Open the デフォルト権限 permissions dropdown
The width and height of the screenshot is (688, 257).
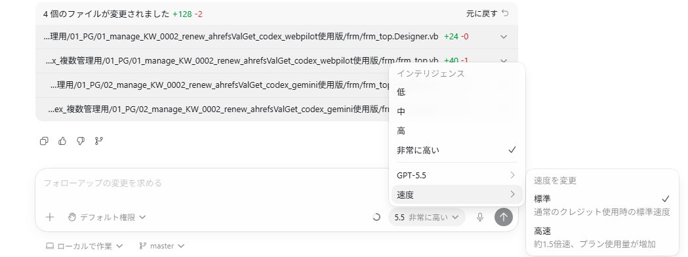pyautogui.click(x=107, y=217)
